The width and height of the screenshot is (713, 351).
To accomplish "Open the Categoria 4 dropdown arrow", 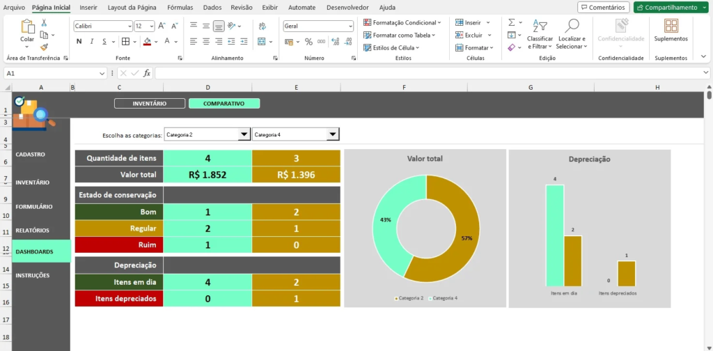I will [x=332, y=134].
